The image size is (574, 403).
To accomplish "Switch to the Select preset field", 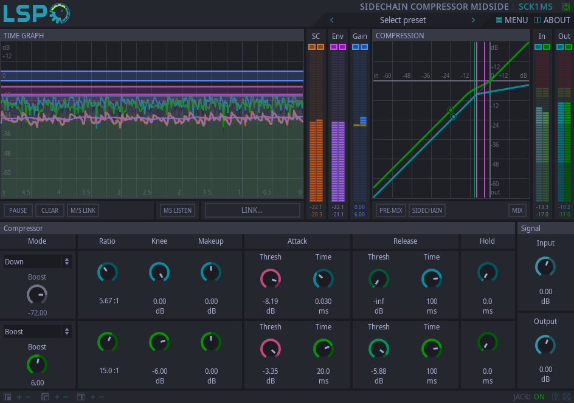I will (403, 20).
